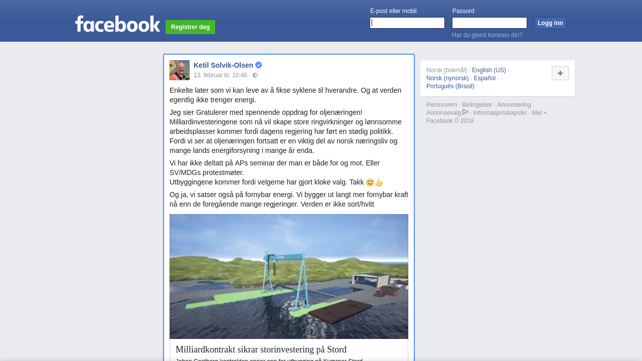Image resolution: width=642 pixels, height=361 pixels.
Task: Open the post timestamp 13. februar kl. 10:46
Action: click(220, 75)
